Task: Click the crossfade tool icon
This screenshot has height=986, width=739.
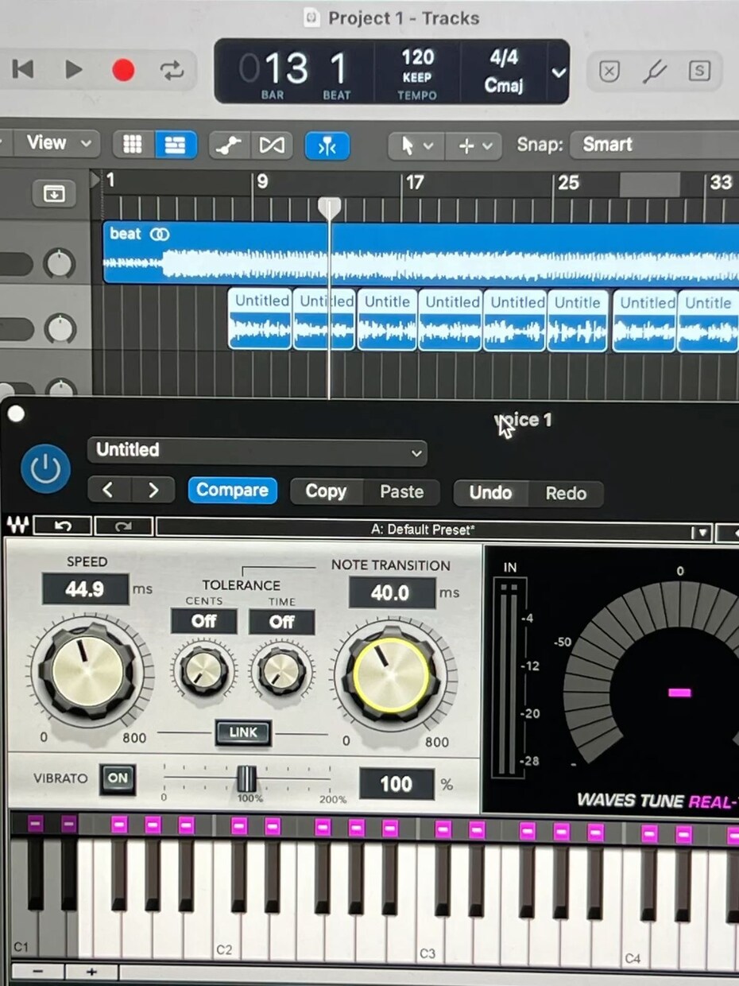Action: pyautogui.click(x=272, y=146)
